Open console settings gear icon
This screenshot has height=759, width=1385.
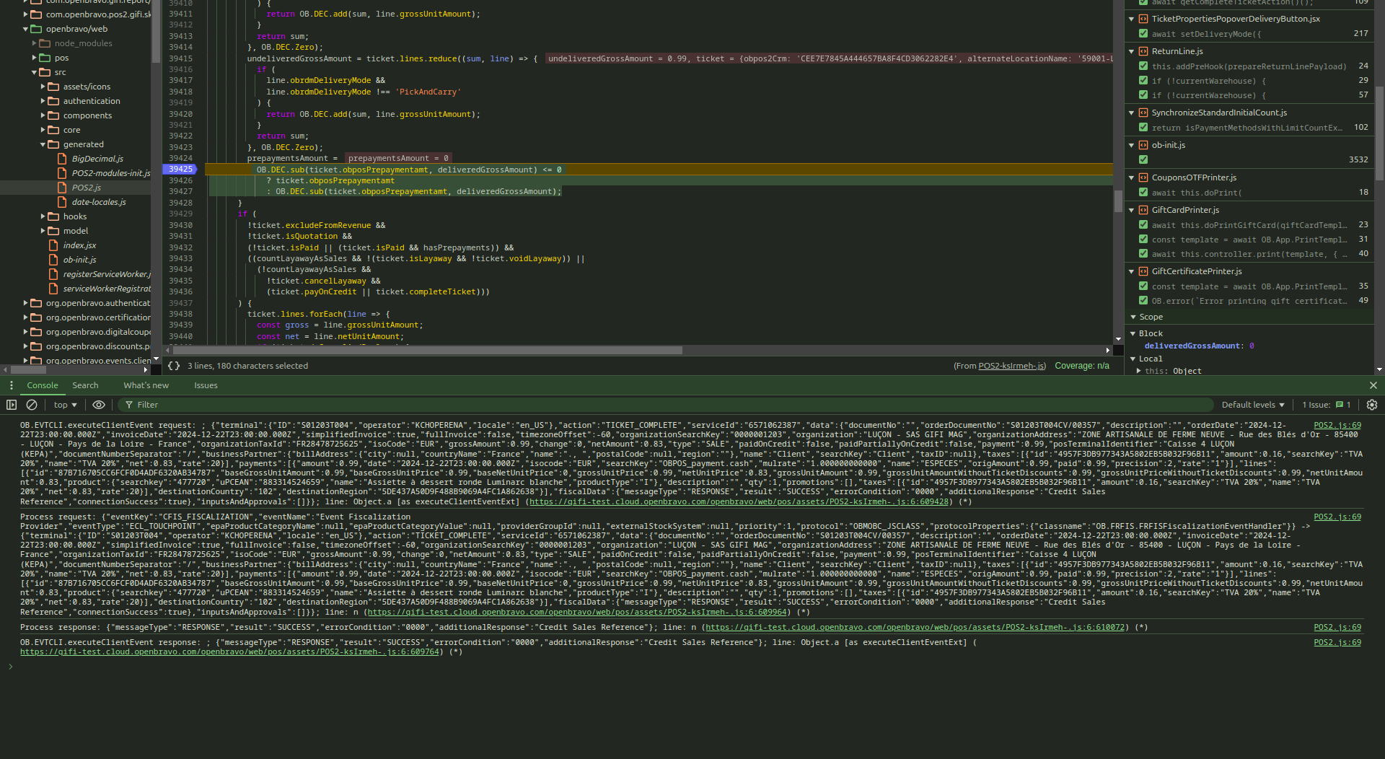click(1372, 405)
